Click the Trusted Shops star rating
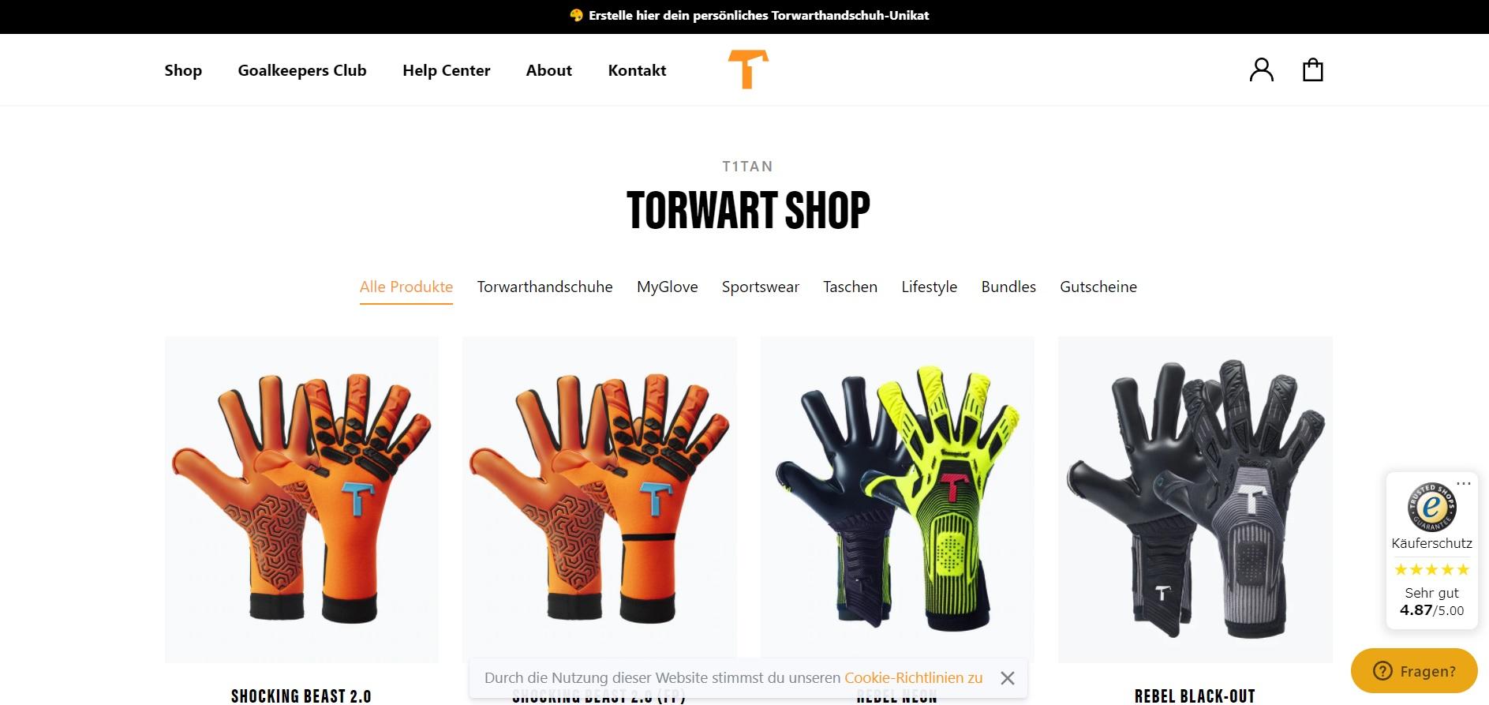 pos(1431,569)
